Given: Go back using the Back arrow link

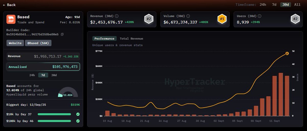Looking at the screenshot, I should pos(9,5).
